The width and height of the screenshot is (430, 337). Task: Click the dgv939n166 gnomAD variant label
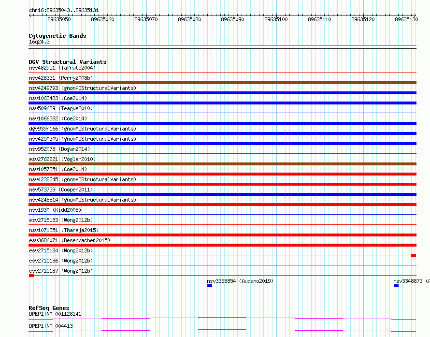pos(83,129)
